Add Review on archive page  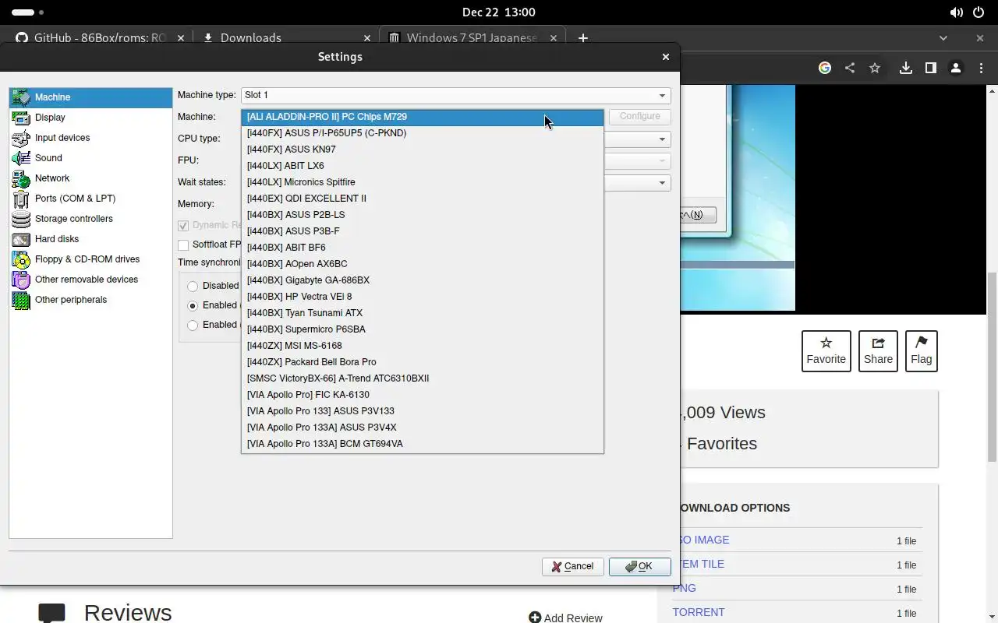pyautogui.click(x=565, y=618)
